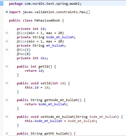Collapse the @Min(1) annotation fold
Screen dimensions: 126x136
click(x=7, y=50)
